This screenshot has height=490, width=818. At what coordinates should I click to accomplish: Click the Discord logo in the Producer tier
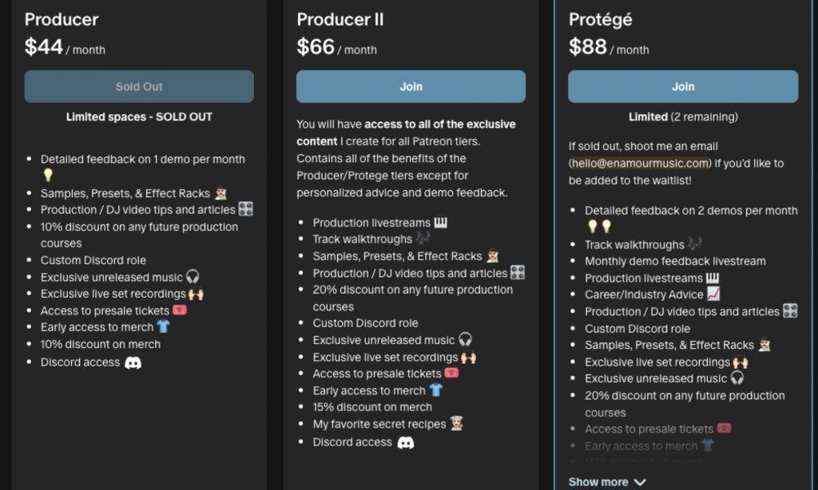133,362
